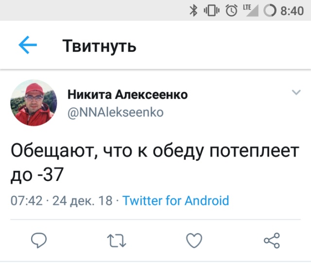Image resolution: width=311 pixels, height=269 pixels.
Task: Tap the name Никита Алексеенко
Action: coord(127,94)
